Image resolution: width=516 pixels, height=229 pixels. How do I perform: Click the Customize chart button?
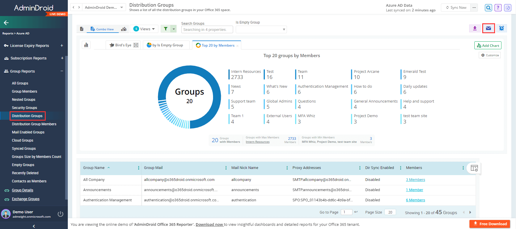click(x=490, y=55)
